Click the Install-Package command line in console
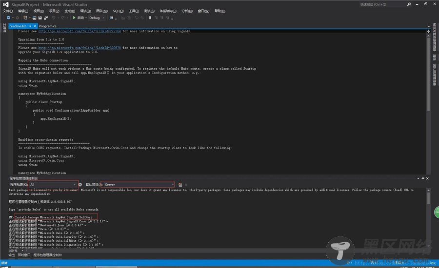 pos(53,217)
